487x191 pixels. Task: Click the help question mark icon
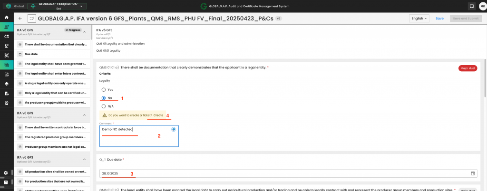point(6,182)
